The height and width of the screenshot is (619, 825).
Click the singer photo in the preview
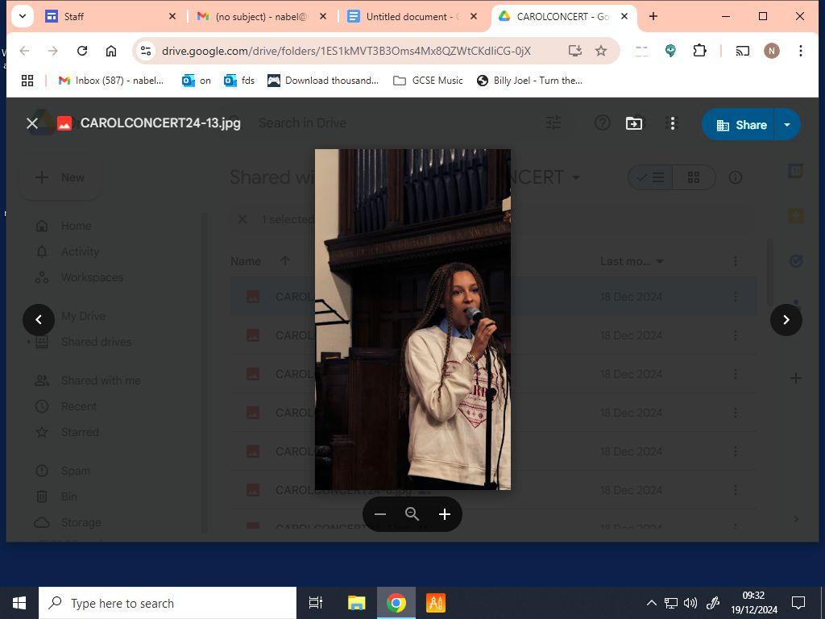click(x=412, y=319)
